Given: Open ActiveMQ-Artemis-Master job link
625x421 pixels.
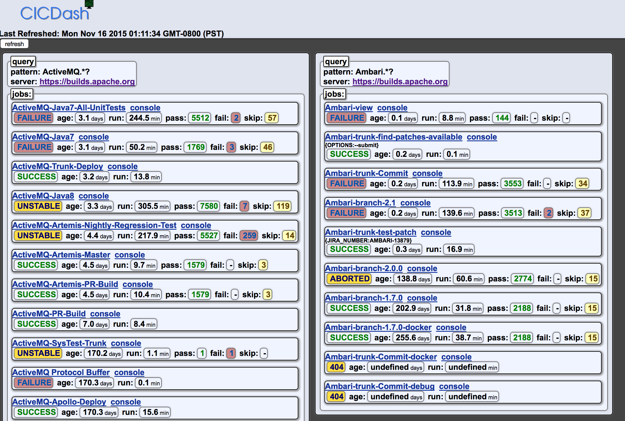Looking at the screenshot, I should coord(61,255).
